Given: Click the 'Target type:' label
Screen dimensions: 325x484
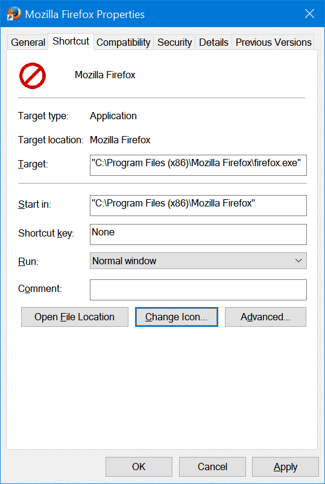Looking at the screenshot, I should [x=43, y=116].
